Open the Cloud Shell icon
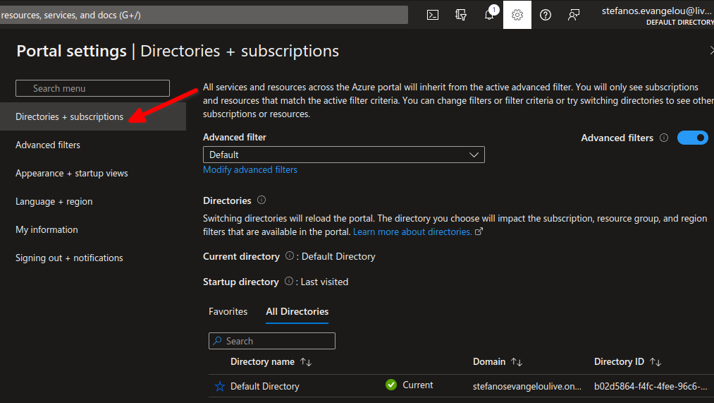 tap(433, 15)
